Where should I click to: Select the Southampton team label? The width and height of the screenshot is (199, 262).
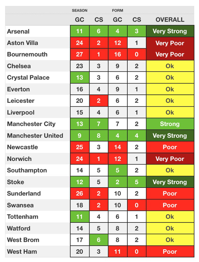point(27,170)
